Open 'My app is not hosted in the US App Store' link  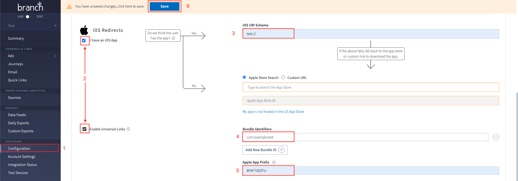click(273, 112)
